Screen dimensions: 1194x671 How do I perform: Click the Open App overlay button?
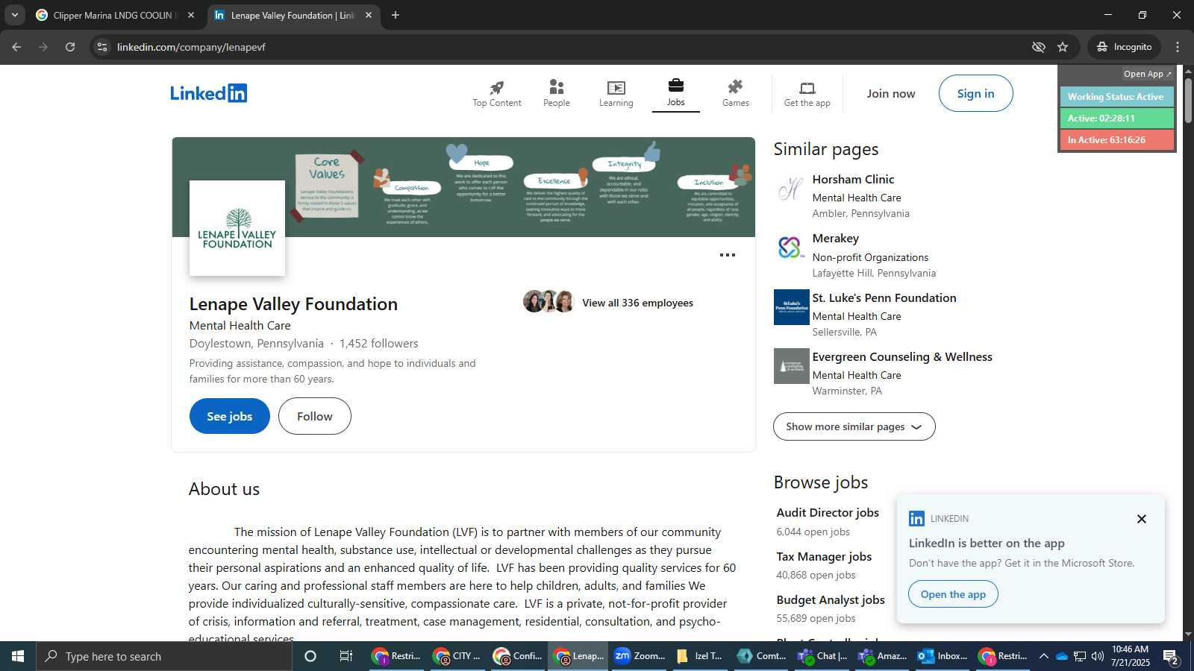[1147, 74]
